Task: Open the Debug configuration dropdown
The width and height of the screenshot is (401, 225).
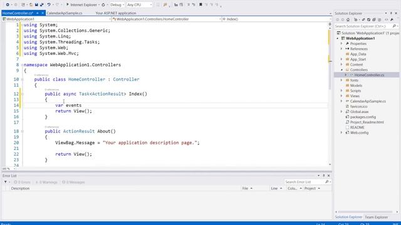Action: (117, 4)
